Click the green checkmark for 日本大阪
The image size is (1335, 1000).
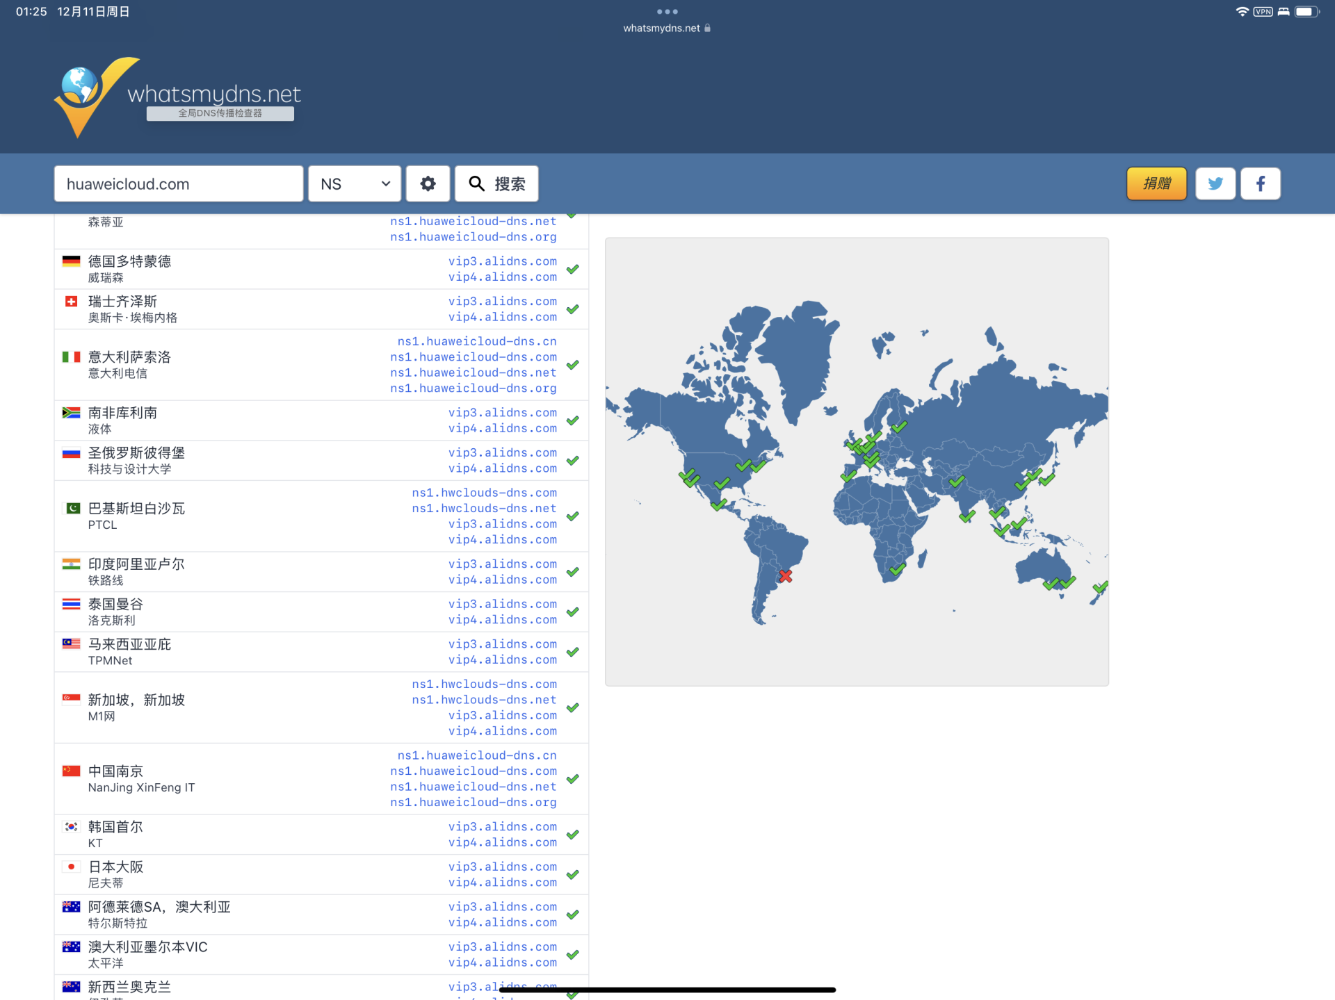573,875
